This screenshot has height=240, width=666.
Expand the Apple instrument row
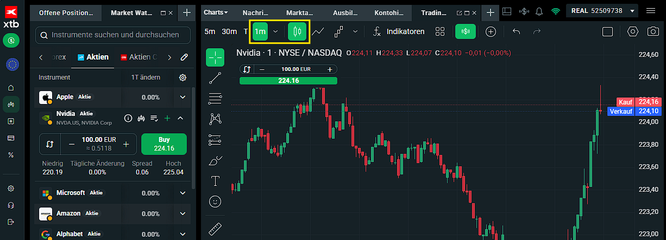[x=183, y=97]
